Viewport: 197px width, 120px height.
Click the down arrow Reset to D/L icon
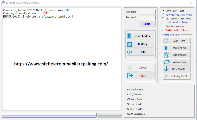166,69
